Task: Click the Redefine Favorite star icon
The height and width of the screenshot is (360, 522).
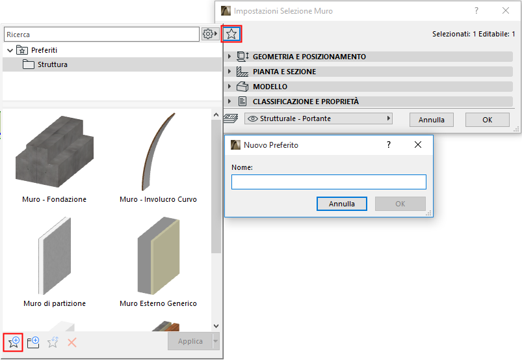Action: [53, 342]
